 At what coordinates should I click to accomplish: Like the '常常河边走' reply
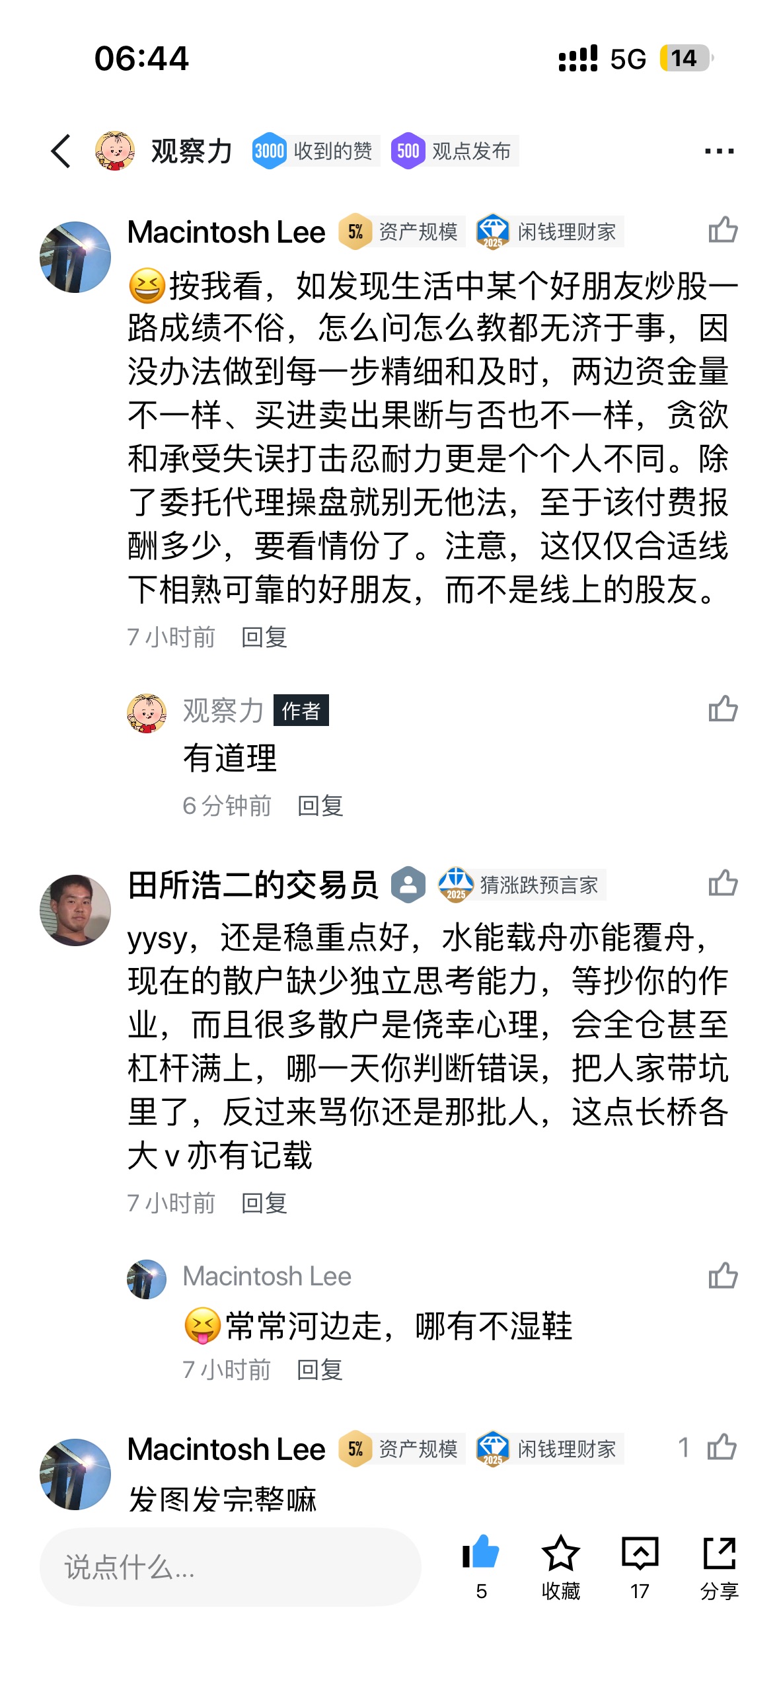click(723, 1276)
